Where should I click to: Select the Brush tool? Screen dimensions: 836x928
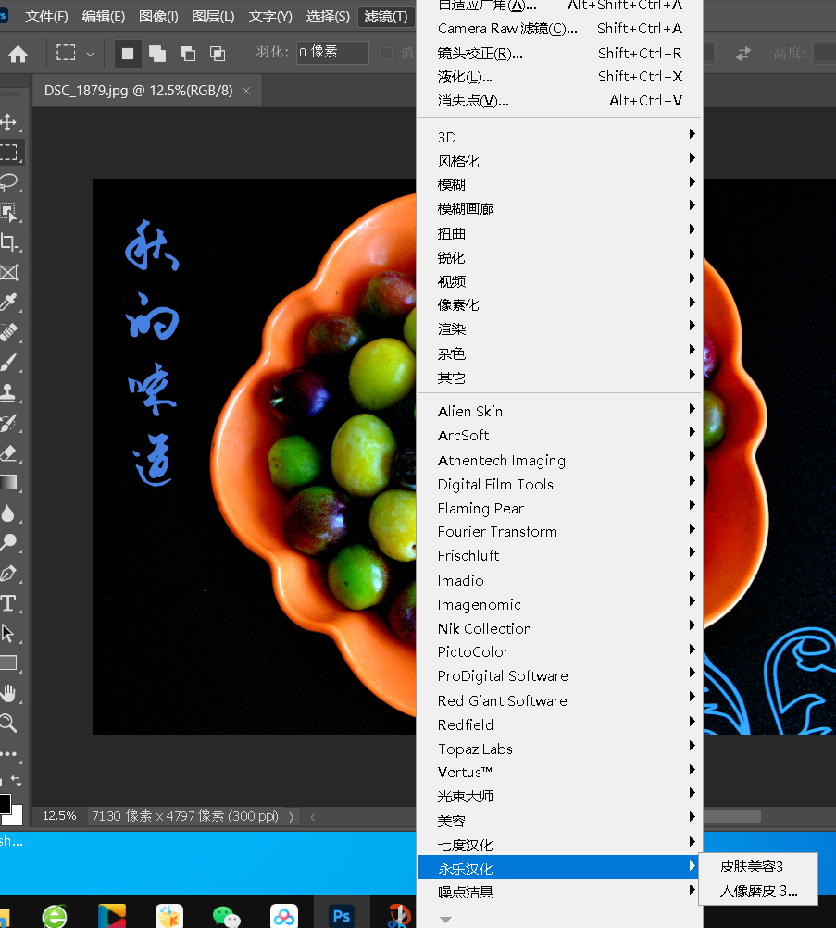[8, 363]
